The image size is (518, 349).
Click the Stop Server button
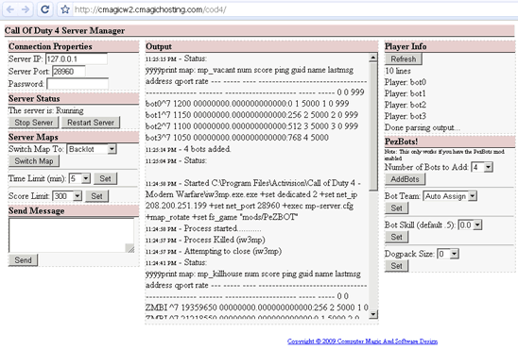point(33,123)
